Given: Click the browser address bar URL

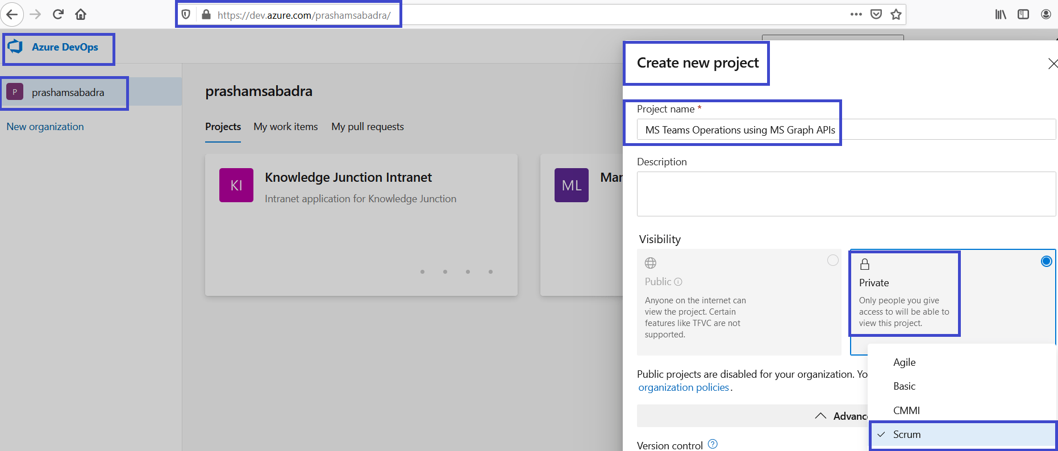Looking at the screenshot, I should (304, 15).
